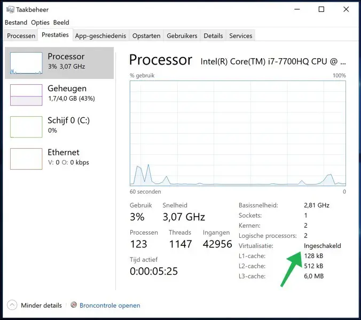Switch to the Processen tab
This screenshot has width=361, height=320.
coord(21,36)
